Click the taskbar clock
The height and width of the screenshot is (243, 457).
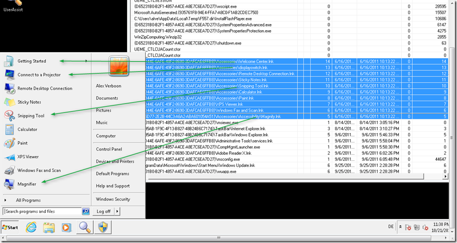tap(441, 227)
